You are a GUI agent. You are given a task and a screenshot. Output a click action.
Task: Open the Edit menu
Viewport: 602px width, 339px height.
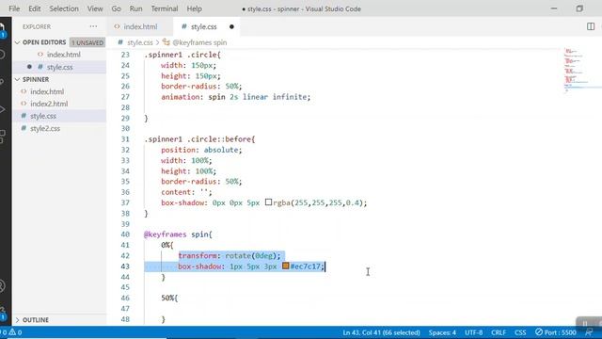pos(34,8)
